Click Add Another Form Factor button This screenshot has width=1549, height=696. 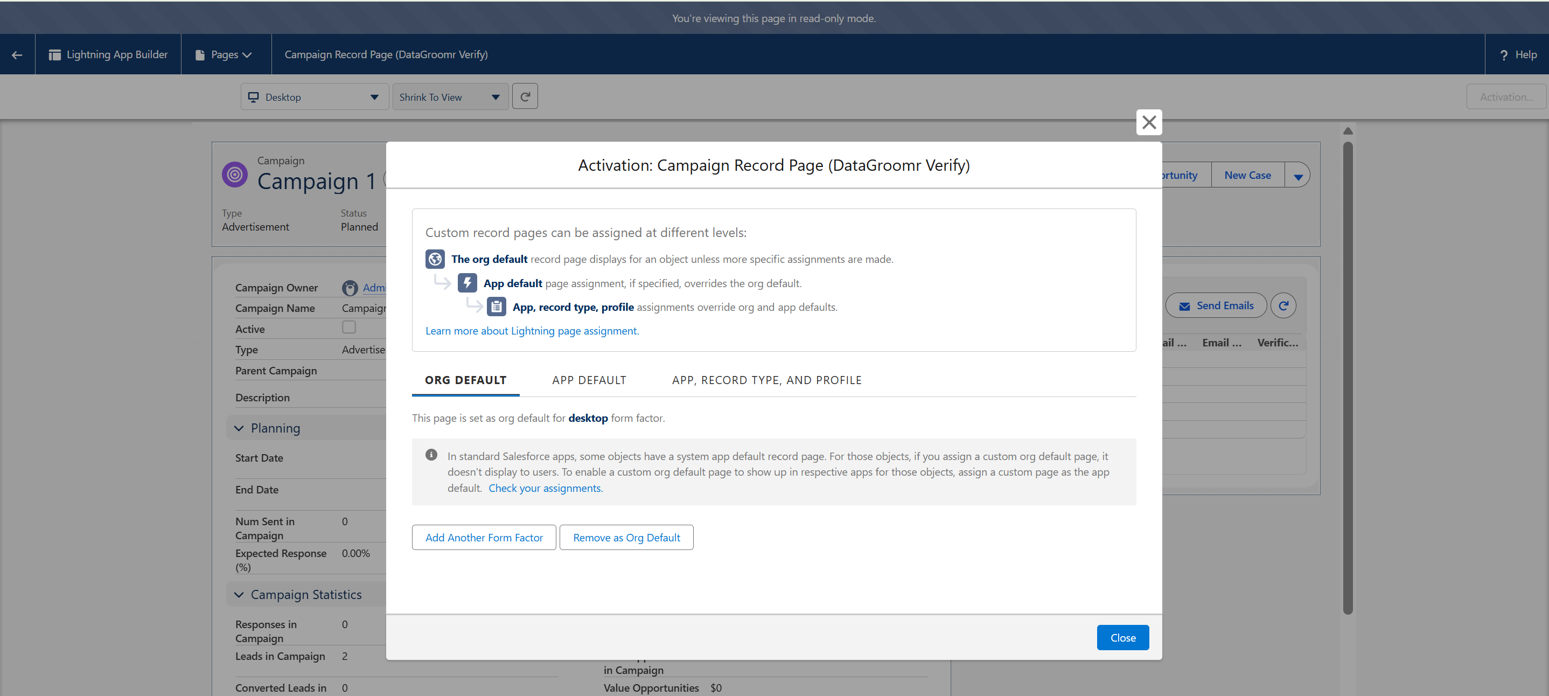484,537
